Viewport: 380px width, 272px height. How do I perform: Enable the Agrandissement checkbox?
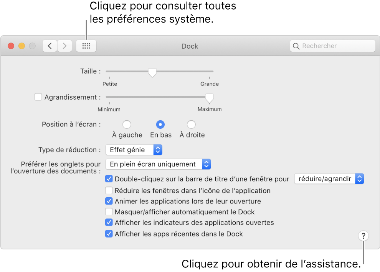[38, 97]
